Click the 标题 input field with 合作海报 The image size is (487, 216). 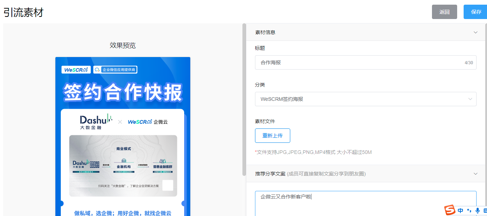360,62
